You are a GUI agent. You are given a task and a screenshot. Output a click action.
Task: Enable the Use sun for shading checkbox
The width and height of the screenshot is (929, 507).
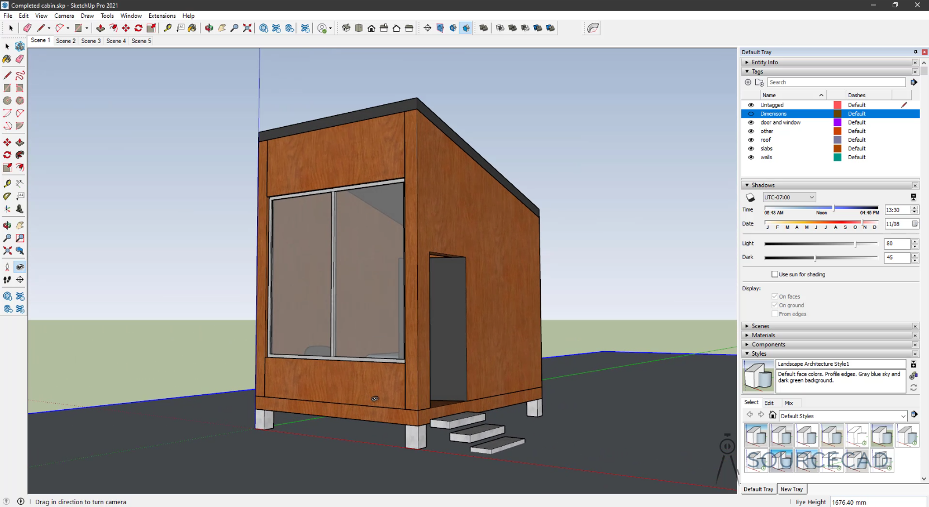[x=775, y=274]
